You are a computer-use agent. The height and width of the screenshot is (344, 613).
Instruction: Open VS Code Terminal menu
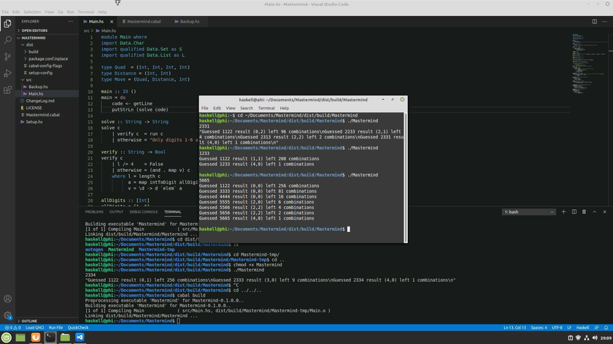[x=85, y=12]
